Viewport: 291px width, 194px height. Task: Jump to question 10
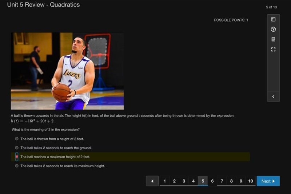(251, 181)
